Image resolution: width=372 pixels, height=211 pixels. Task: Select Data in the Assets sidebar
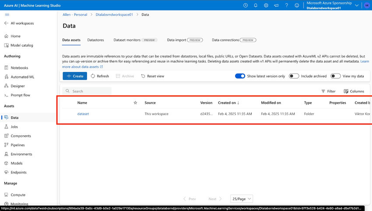click(11, 117)
